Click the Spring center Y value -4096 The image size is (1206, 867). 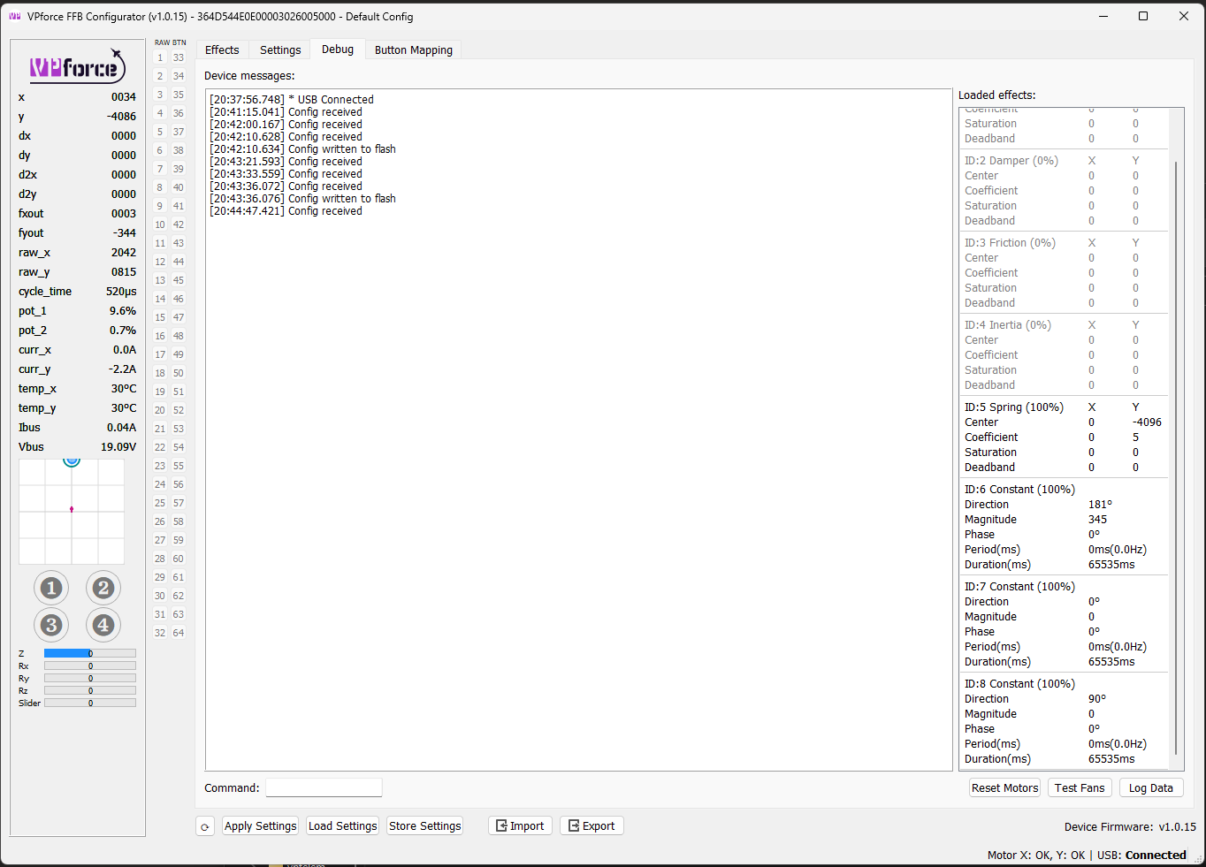(1148, 422)
